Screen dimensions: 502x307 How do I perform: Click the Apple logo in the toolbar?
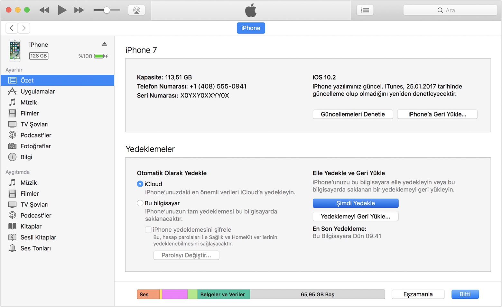(251, 10)
